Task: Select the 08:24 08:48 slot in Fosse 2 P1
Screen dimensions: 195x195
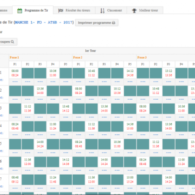Action: (x=78, y=144)
